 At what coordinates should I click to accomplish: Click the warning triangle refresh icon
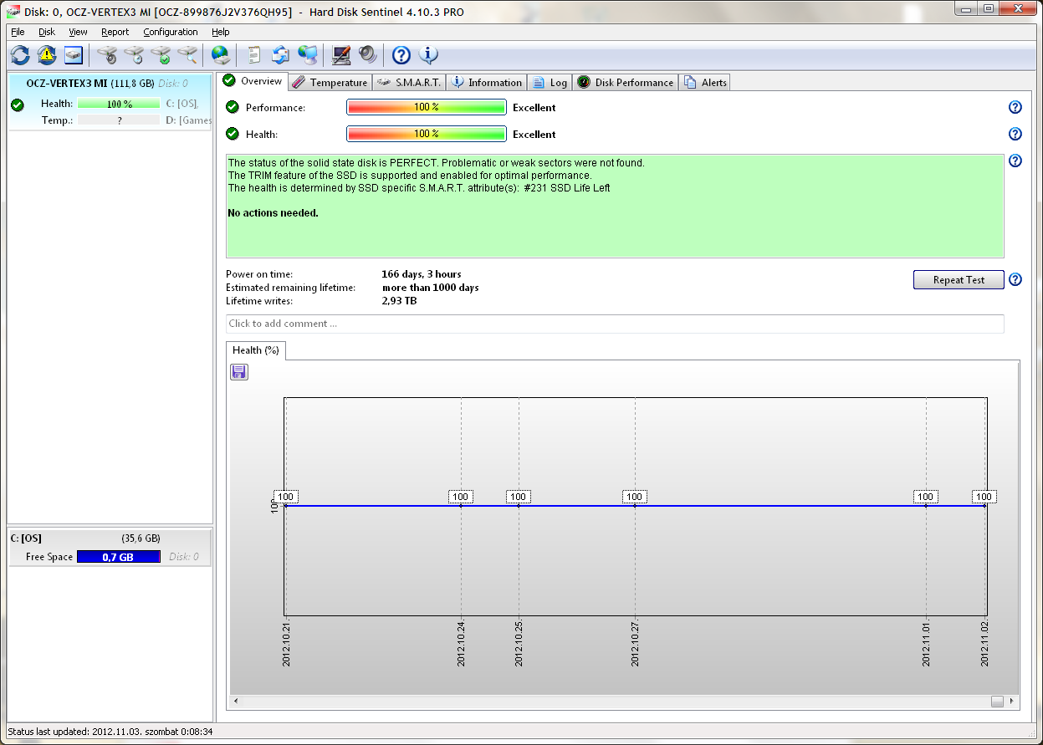47,56
